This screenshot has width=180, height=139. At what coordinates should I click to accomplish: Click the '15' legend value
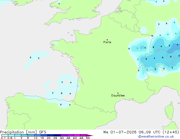point(42,138)
